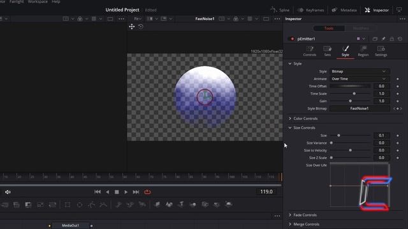
Task: Collapse the Size Controls section
Action: coord(290,128)
